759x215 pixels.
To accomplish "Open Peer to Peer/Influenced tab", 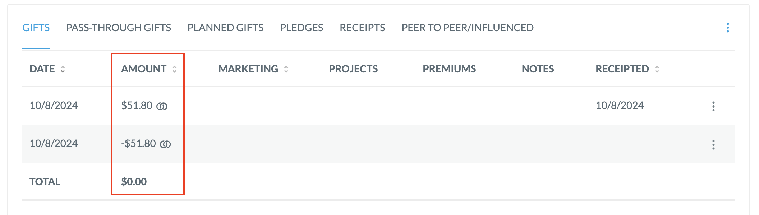I will (468, 28).
